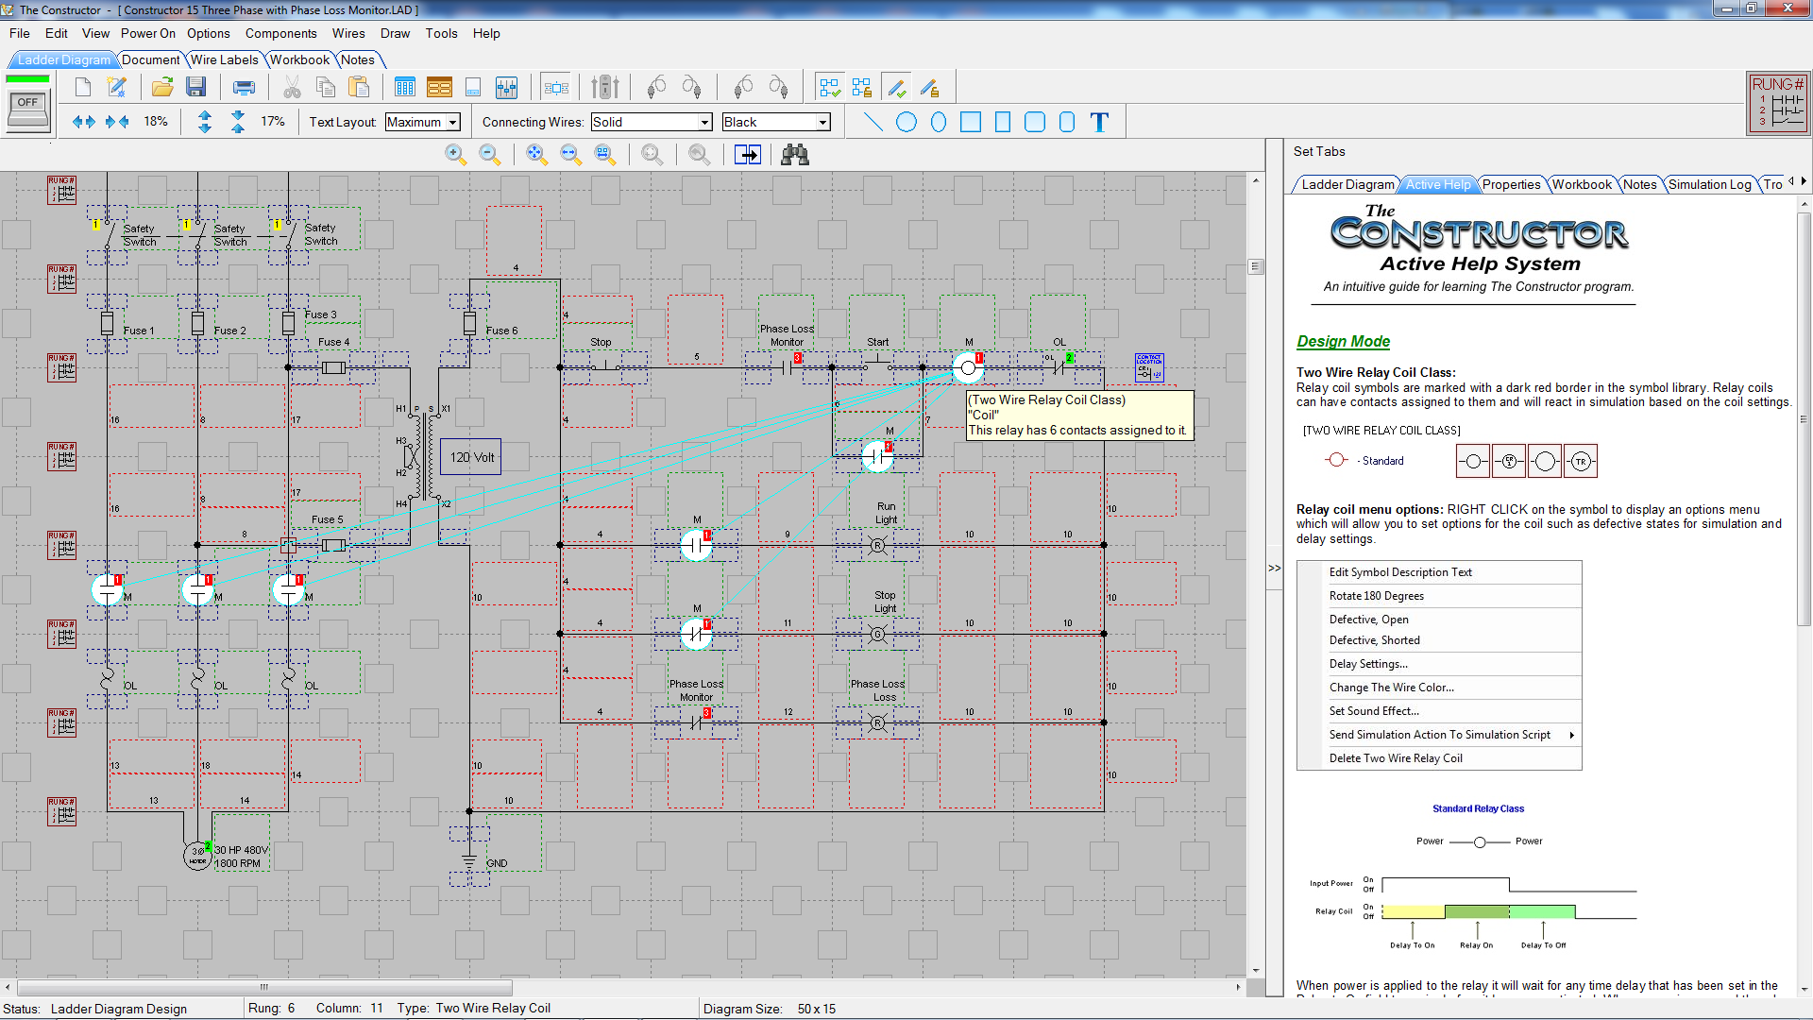Select the text T drawing tool
The height and width of the screenshot is (1020, 1813).
click(1099, 122)
